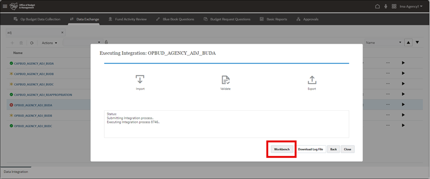Open the Workbench button

(x=281, y=149)
